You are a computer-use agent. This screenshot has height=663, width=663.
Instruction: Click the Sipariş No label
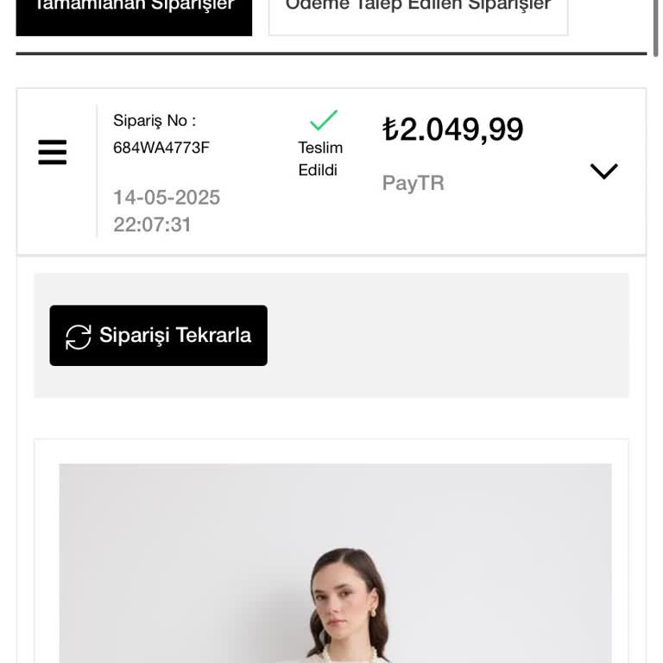154,121
